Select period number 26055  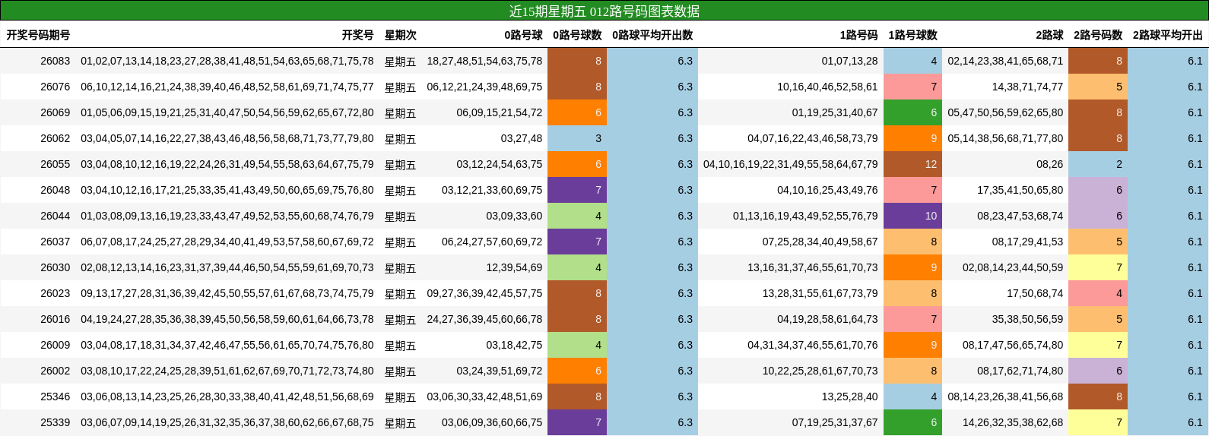(55, 164)
